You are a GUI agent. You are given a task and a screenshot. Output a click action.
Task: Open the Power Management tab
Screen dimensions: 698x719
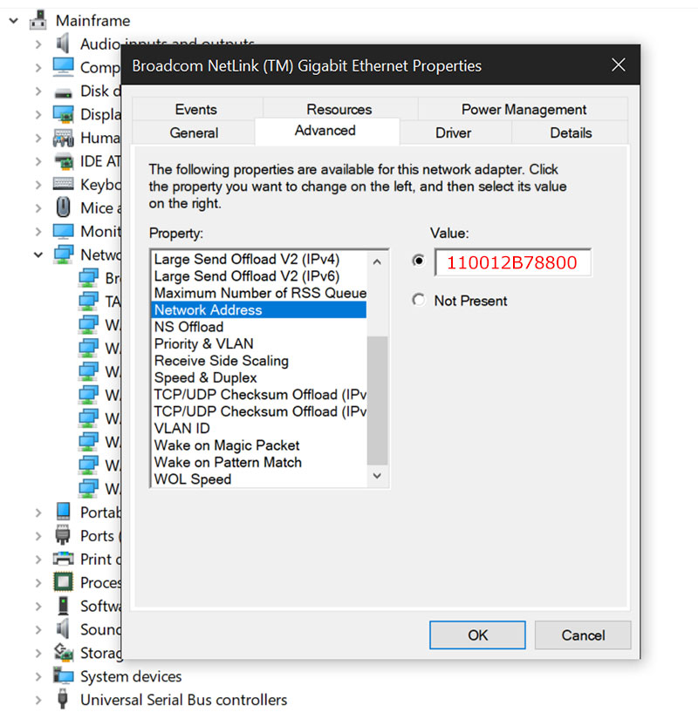tap(523, 109)
